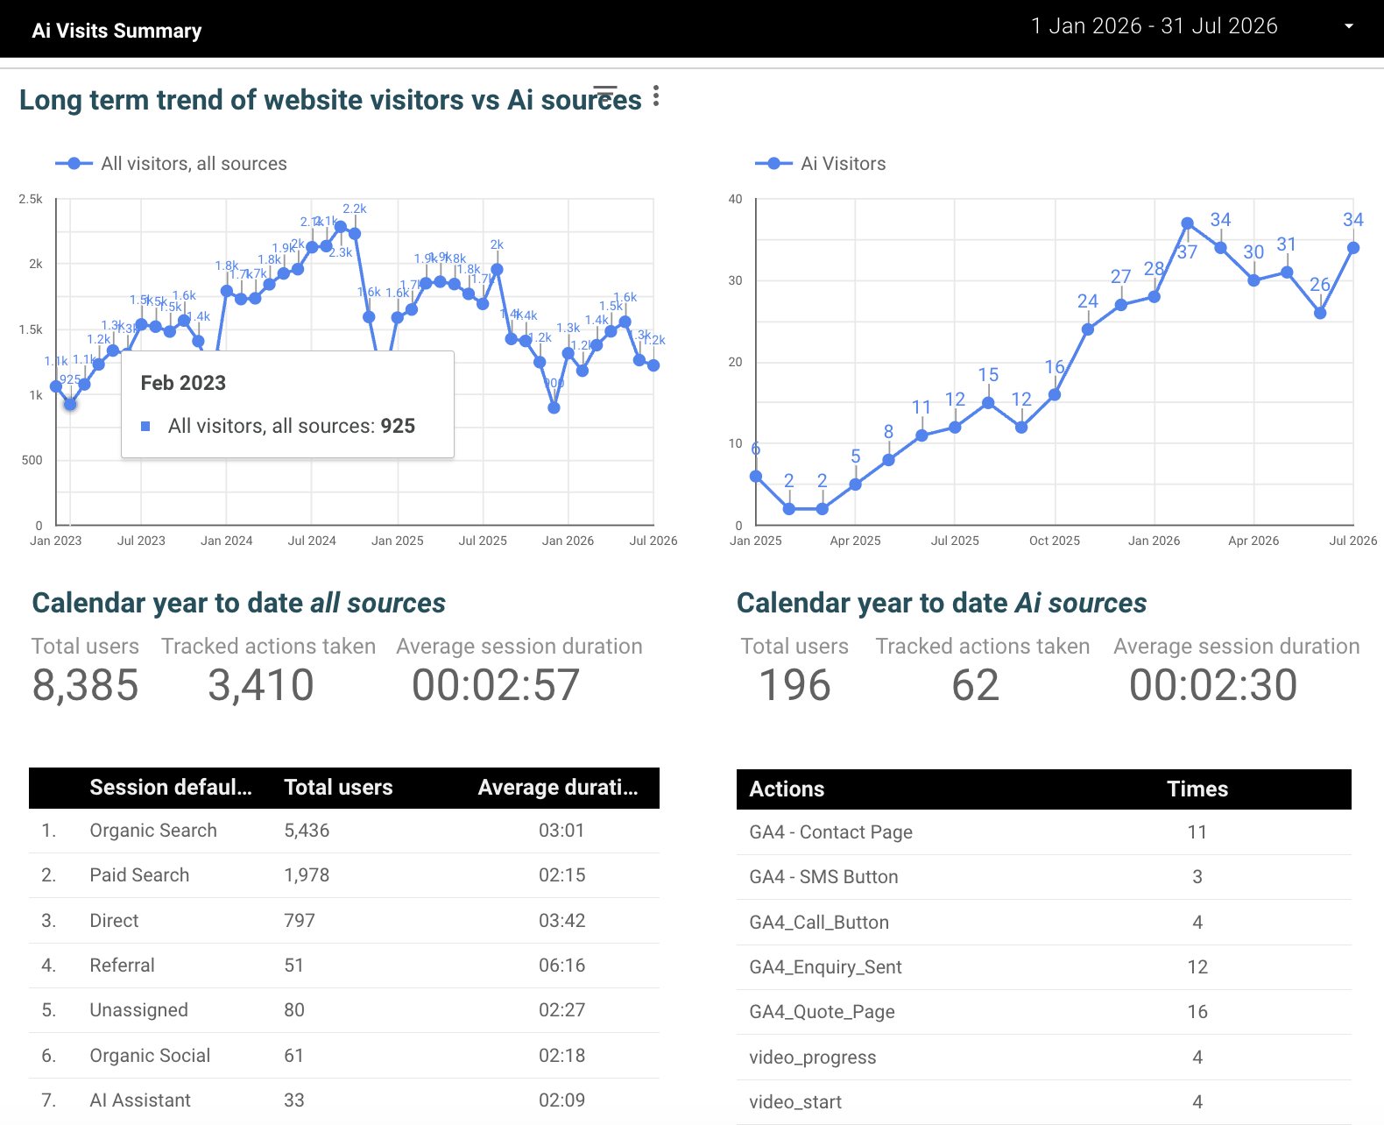
Task: Select the Organic Social row
Action: click(x=344, y=1056)
